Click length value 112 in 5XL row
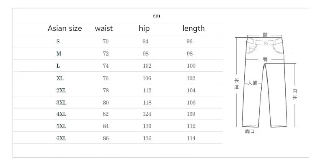The height and width of the screenshot is (162, 321). 191,126
